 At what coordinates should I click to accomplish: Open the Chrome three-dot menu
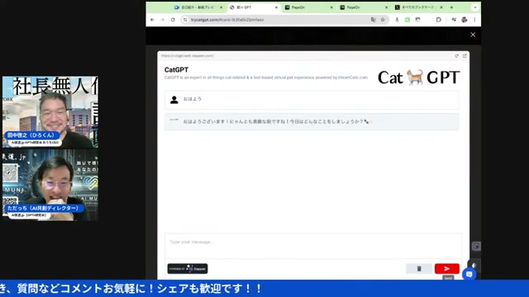pyautogui.click(x=474, y=20)
